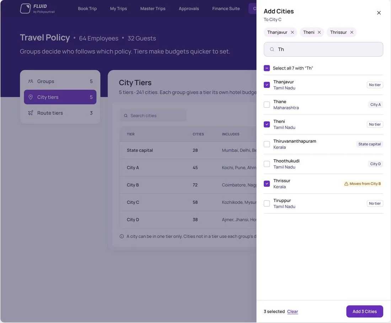The image size is (391, 323).
Task: Open the City C tier row
Action: click(188, 202)
